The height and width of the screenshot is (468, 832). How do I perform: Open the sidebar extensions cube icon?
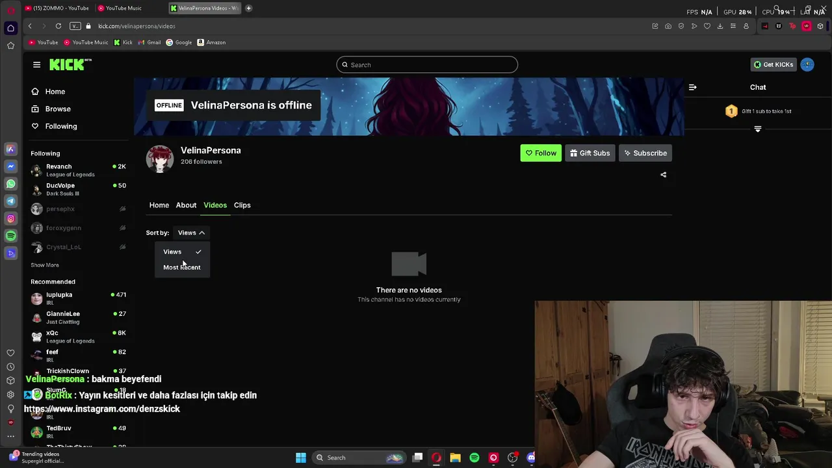point(10,381)
